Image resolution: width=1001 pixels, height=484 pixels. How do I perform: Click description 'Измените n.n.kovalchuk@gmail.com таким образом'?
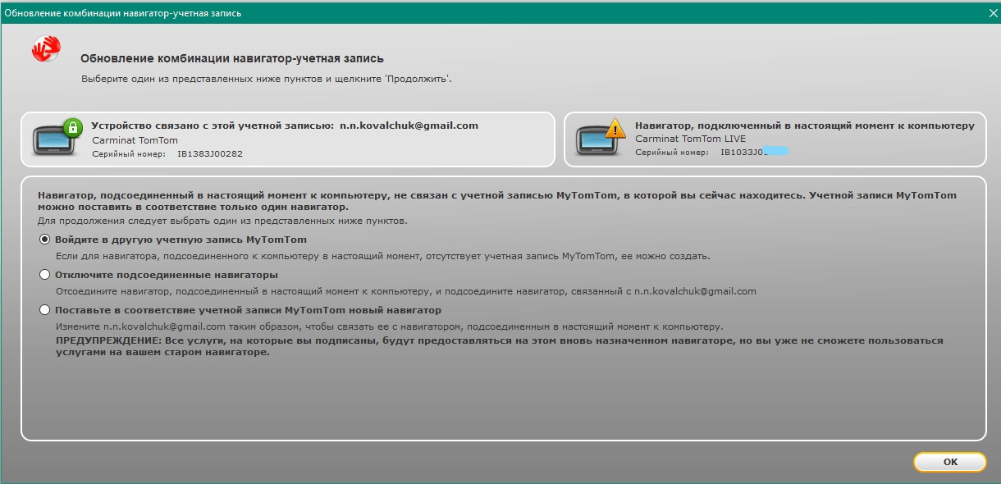(389, 326)
